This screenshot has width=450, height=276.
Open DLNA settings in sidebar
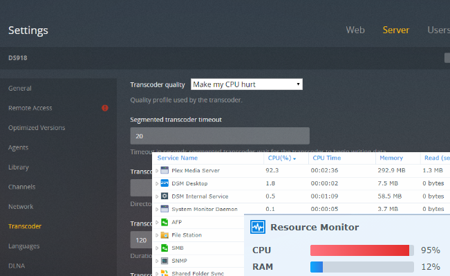(17, 266)
